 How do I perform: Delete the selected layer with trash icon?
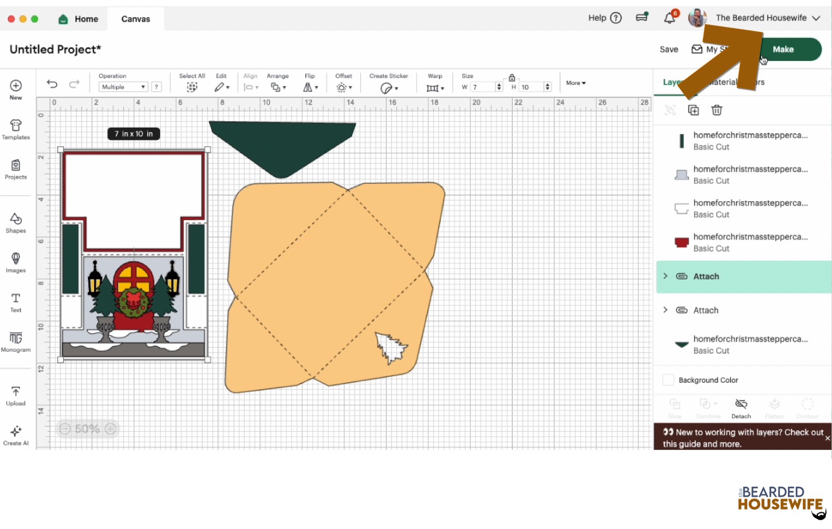[717, 110]
